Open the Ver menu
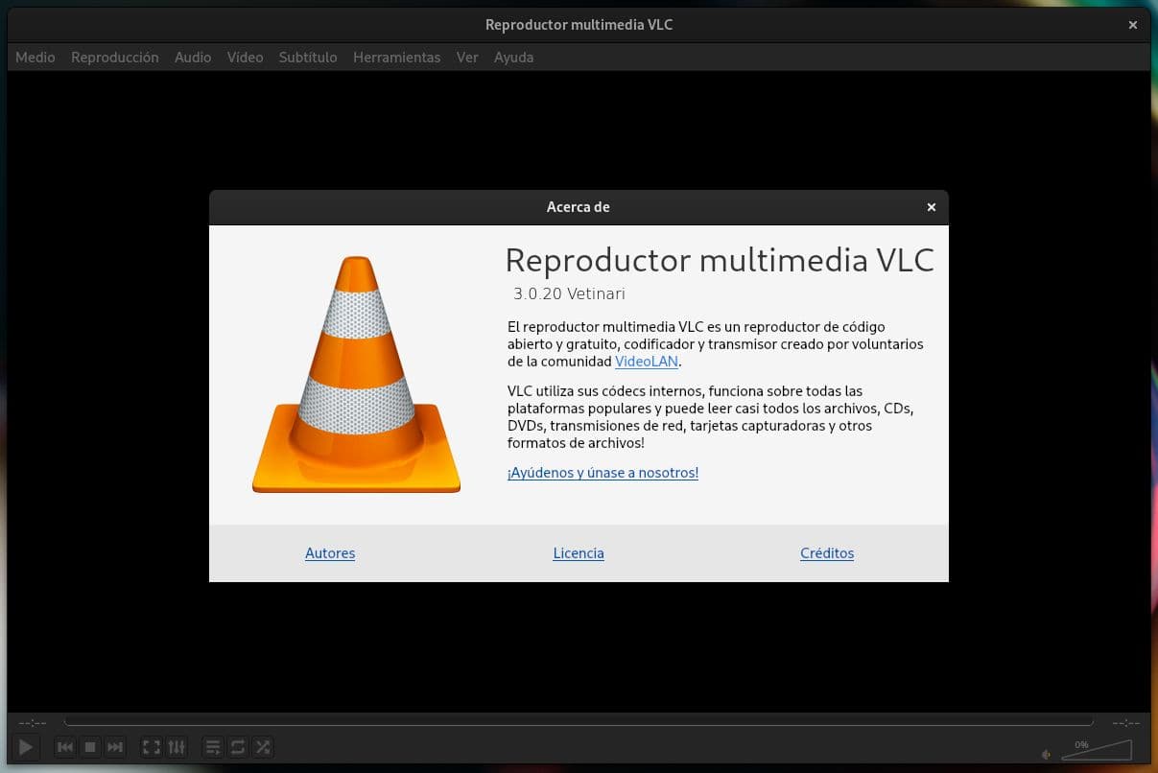This screenshot has height=773, width=1158. point(467,58)
